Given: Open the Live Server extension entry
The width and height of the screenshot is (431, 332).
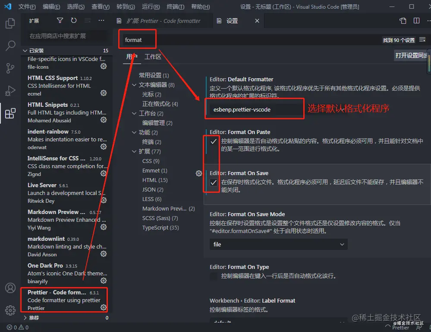Looking at the screenshot, I should tap(66, 193).
